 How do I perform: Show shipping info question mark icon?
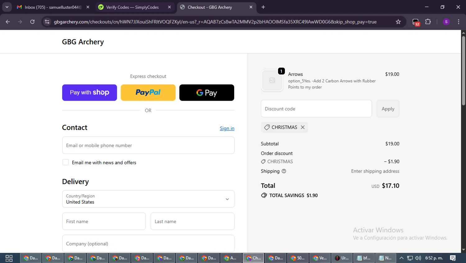click(x=284, y=171)
